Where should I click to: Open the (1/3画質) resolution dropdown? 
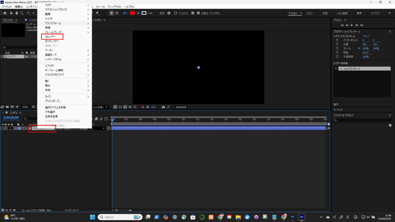[x=101, y=107]
